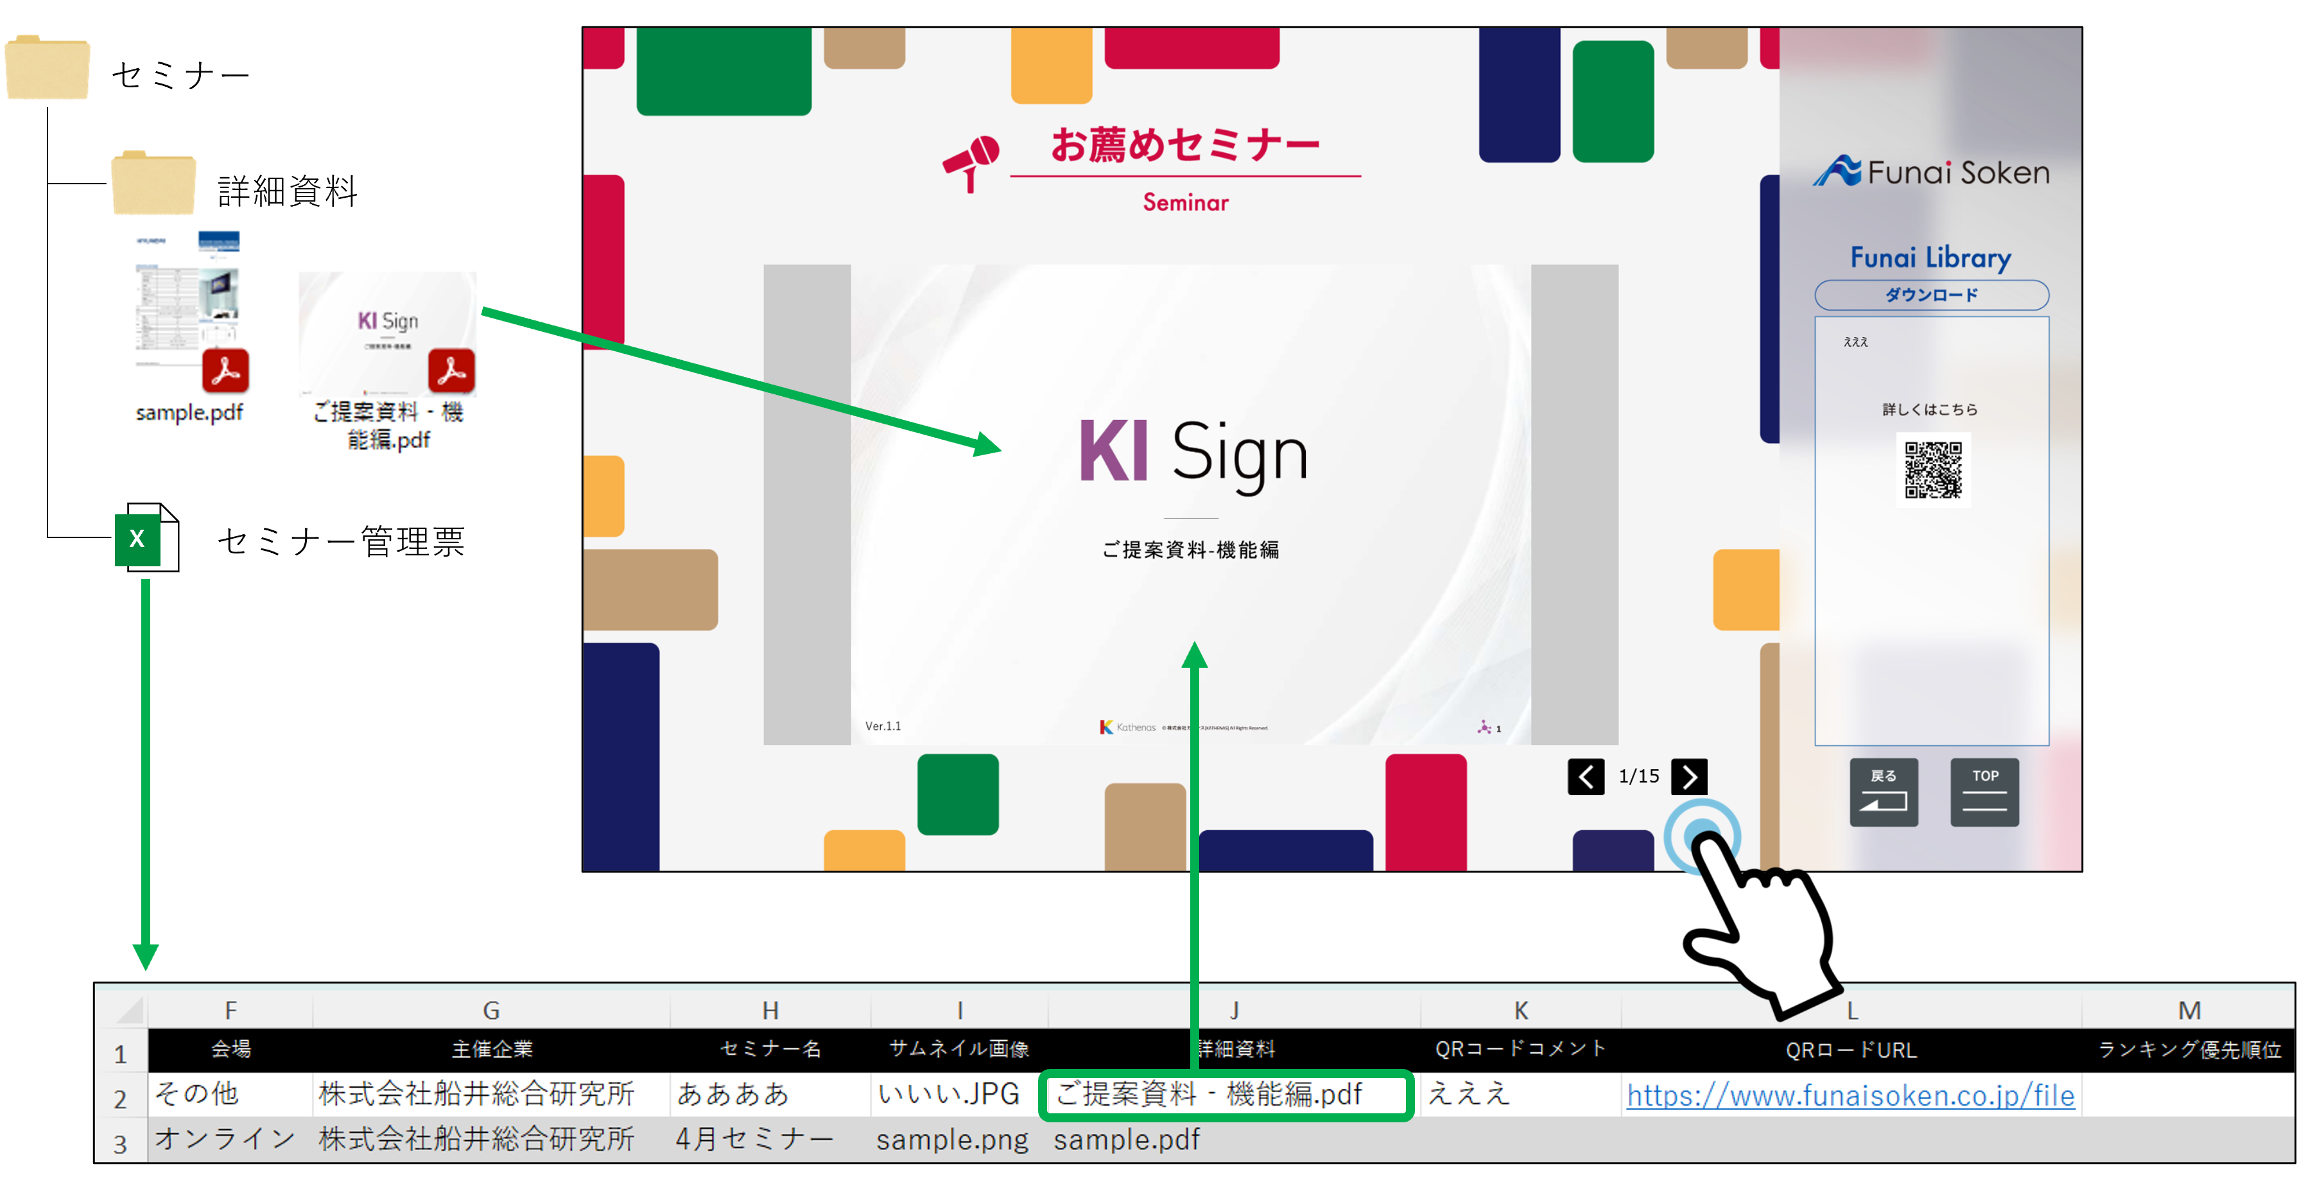The image size is (2297, 1200).
Task: Select cell その他 in 会場 column
Action: [x=230, y=1094]
